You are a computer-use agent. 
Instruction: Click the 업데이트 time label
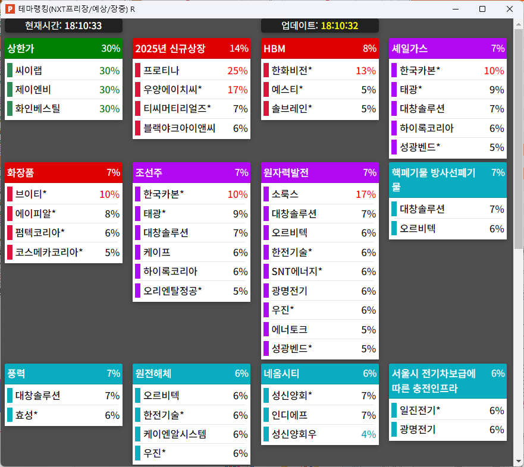pos(320,26)
